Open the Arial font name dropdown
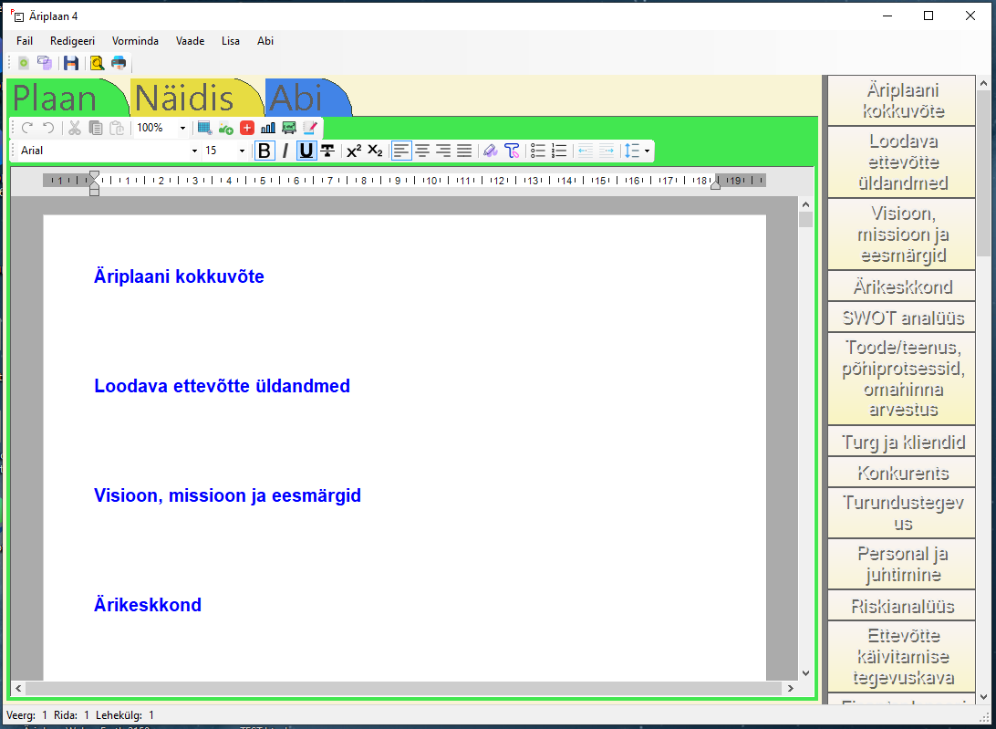 coord(194,151)
